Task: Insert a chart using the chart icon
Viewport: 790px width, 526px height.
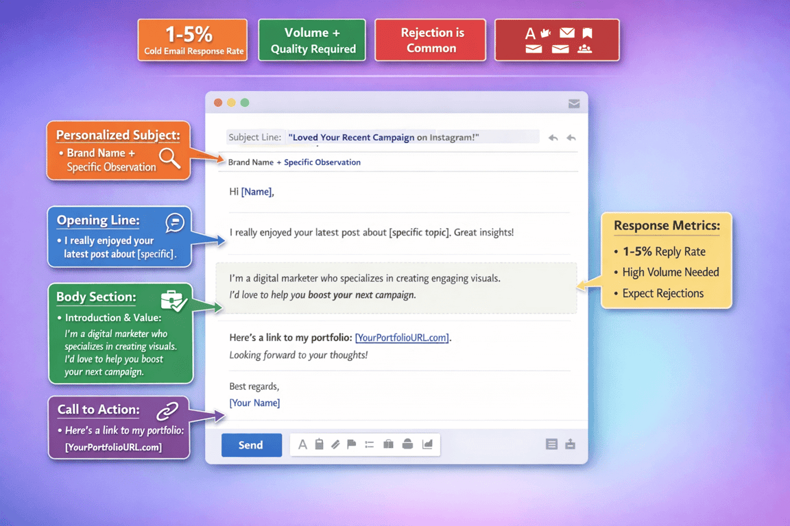Action: point(427,444)
